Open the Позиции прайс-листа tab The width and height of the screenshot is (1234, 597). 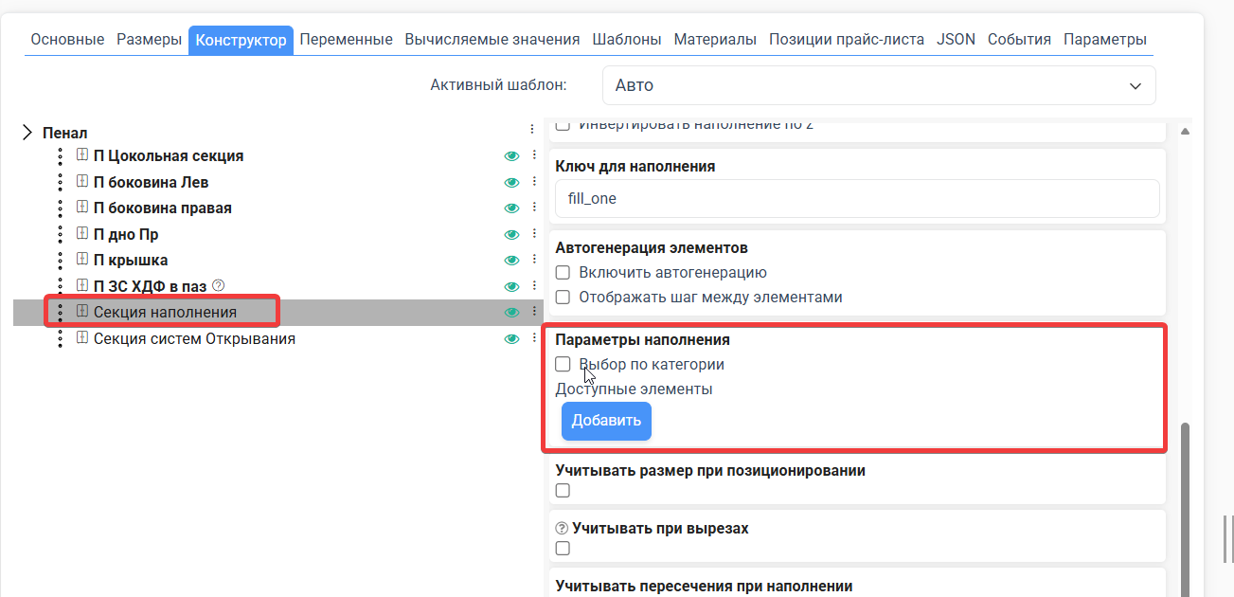(x=847, y=40)
